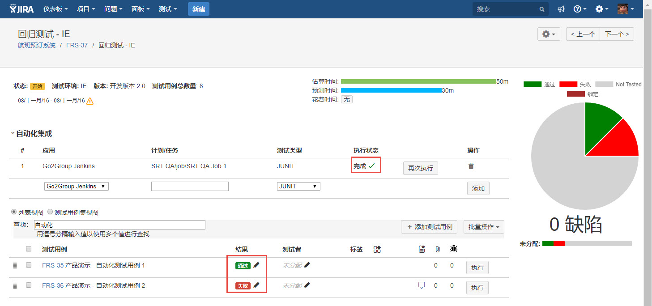Click the 无 value beside 花费时间
Image resolution: width=652 pixels, height=306 pixels.
(347, 99)
